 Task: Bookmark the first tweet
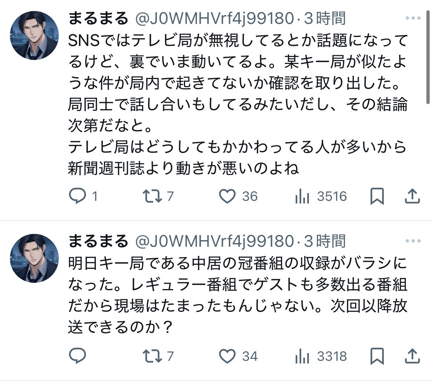point(377,196)
